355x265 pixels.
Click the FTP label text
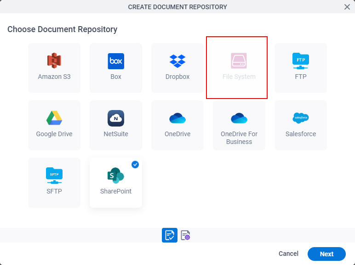(x=301, y=77)
